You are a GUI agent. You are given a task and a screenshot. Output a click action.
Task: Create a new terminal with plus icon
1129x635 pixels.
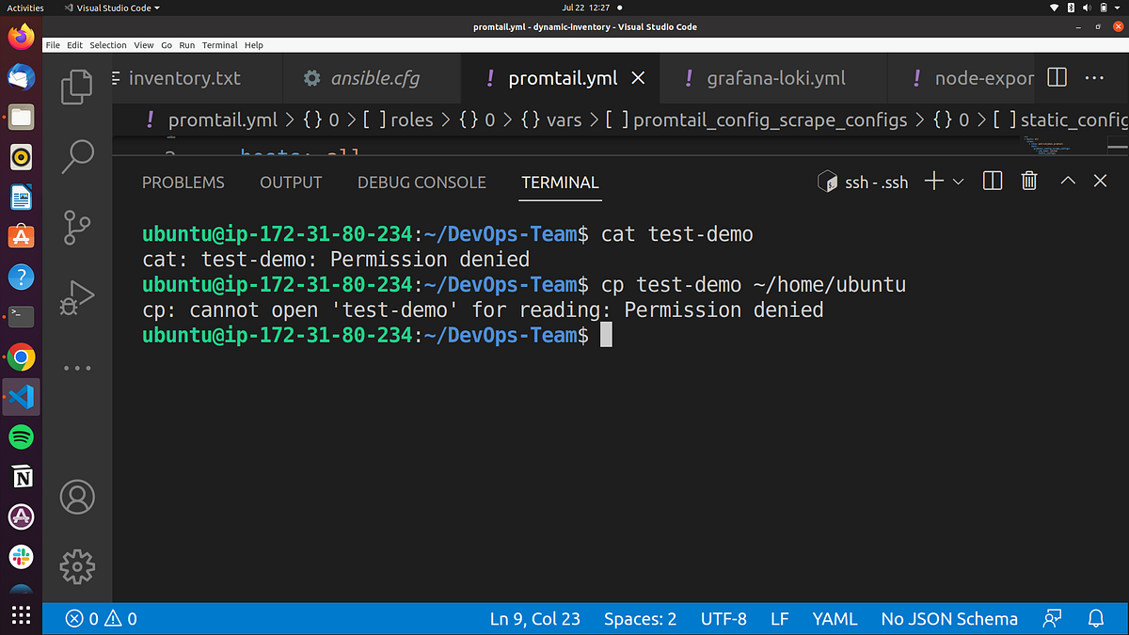[933, 182]
